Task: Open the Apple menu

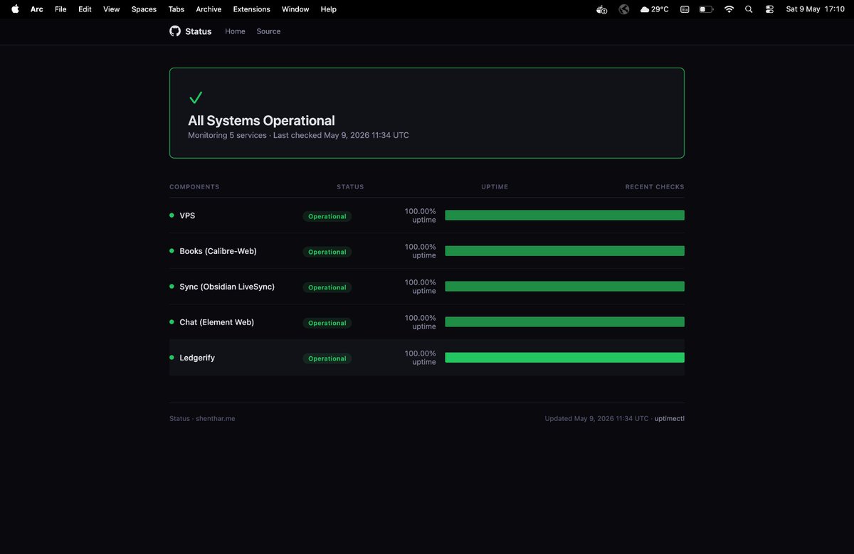Action: pos(15,9)
